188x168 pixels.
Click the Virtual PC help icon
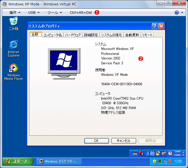coord(177,13)
